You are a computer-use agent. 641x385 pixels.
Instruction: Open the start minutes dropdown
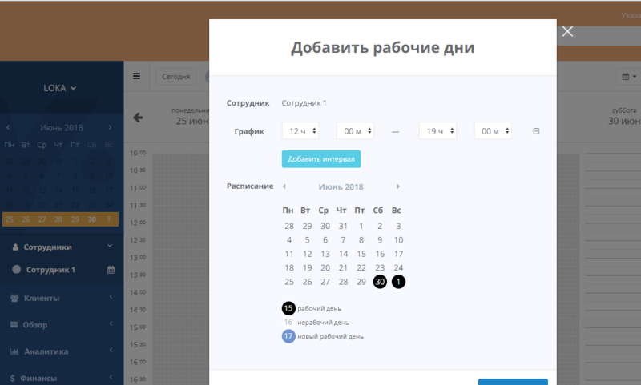point(355,131)
